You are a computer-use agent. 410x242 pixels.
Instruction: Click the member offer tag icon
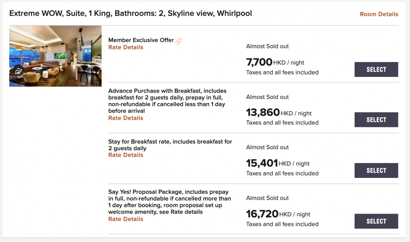click(178, 41)
